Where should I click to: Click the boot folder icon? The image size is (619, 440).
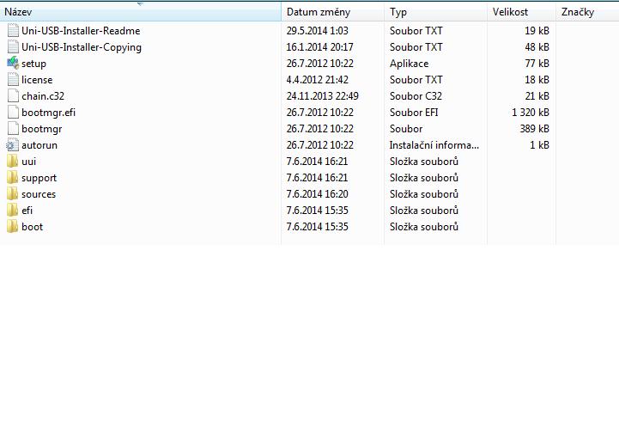(12, 227)
